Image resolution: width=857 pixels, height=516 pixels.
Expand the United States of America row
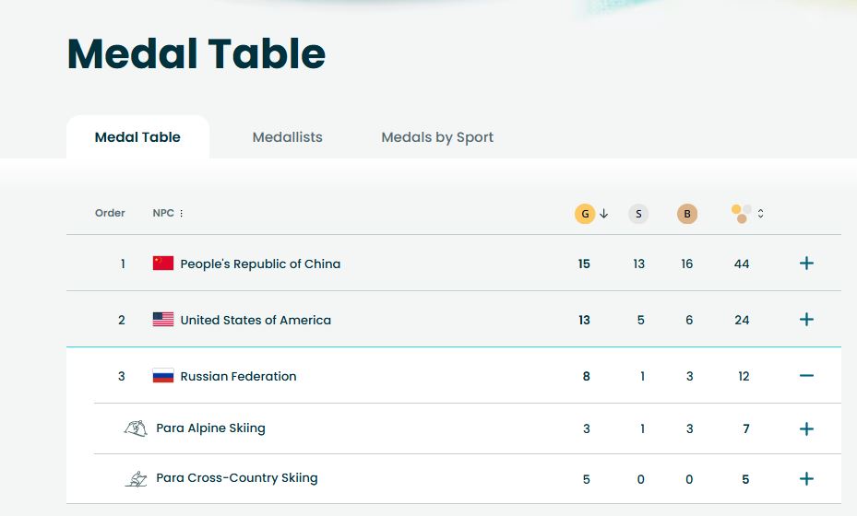click(806, 320)
